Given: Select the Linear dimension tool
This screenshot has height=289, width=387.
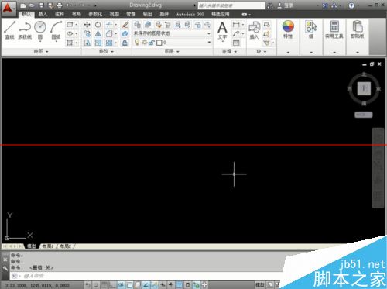Looking at the screenshot, I should pyautogui.click(x=236, y=25).
